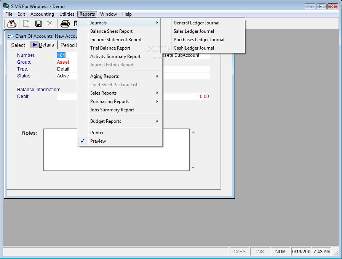The height and width of the screenshot is (259, 342).
Task: Open the Accounting menu
Action: 42,14
